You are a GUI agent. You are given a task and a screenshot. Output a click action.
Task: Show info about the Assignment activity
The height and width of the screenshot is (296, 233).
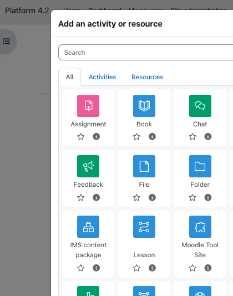pyautogui.click(x=96, y=136)
